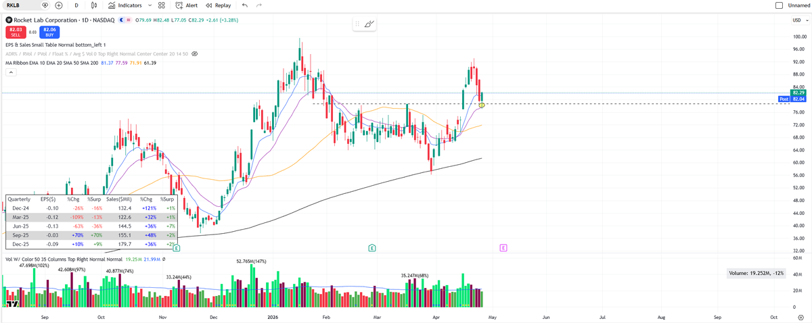Select the Vol W/ Color indicator legend
The image size is (812, 323).
pyautogui.click(x=64, y=259)
